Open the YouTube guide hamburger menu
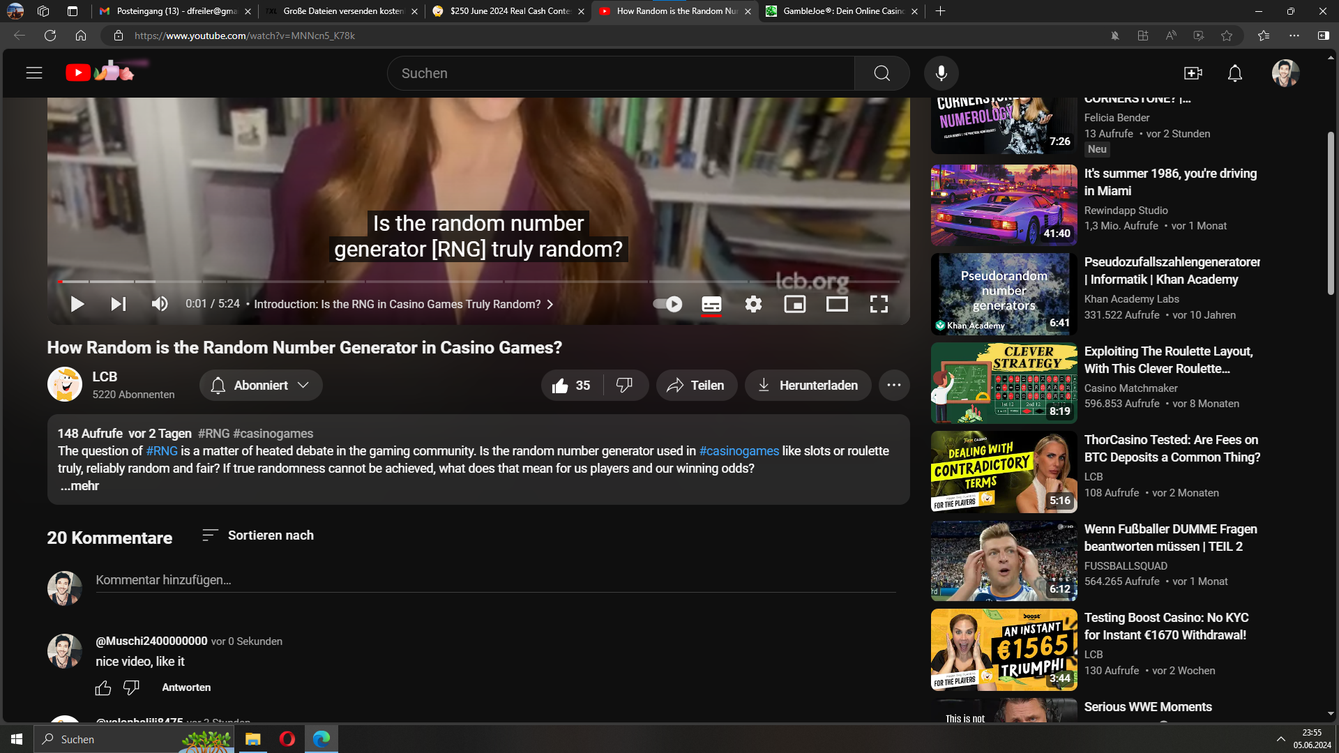 click(34, 73)
